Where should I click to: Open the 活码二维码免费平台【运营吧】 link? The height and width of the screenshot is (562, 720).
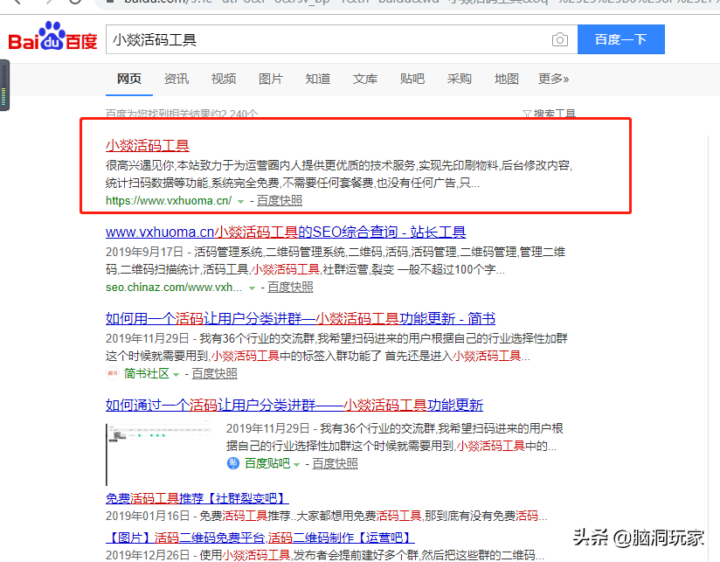click(260, 538)
